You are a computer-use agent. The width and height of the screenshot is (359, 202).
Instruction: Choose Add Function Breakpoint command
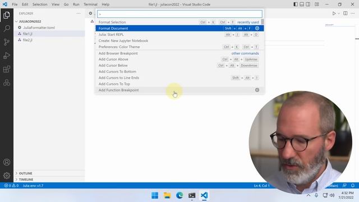pyautogui.click(x=179, y=90)
